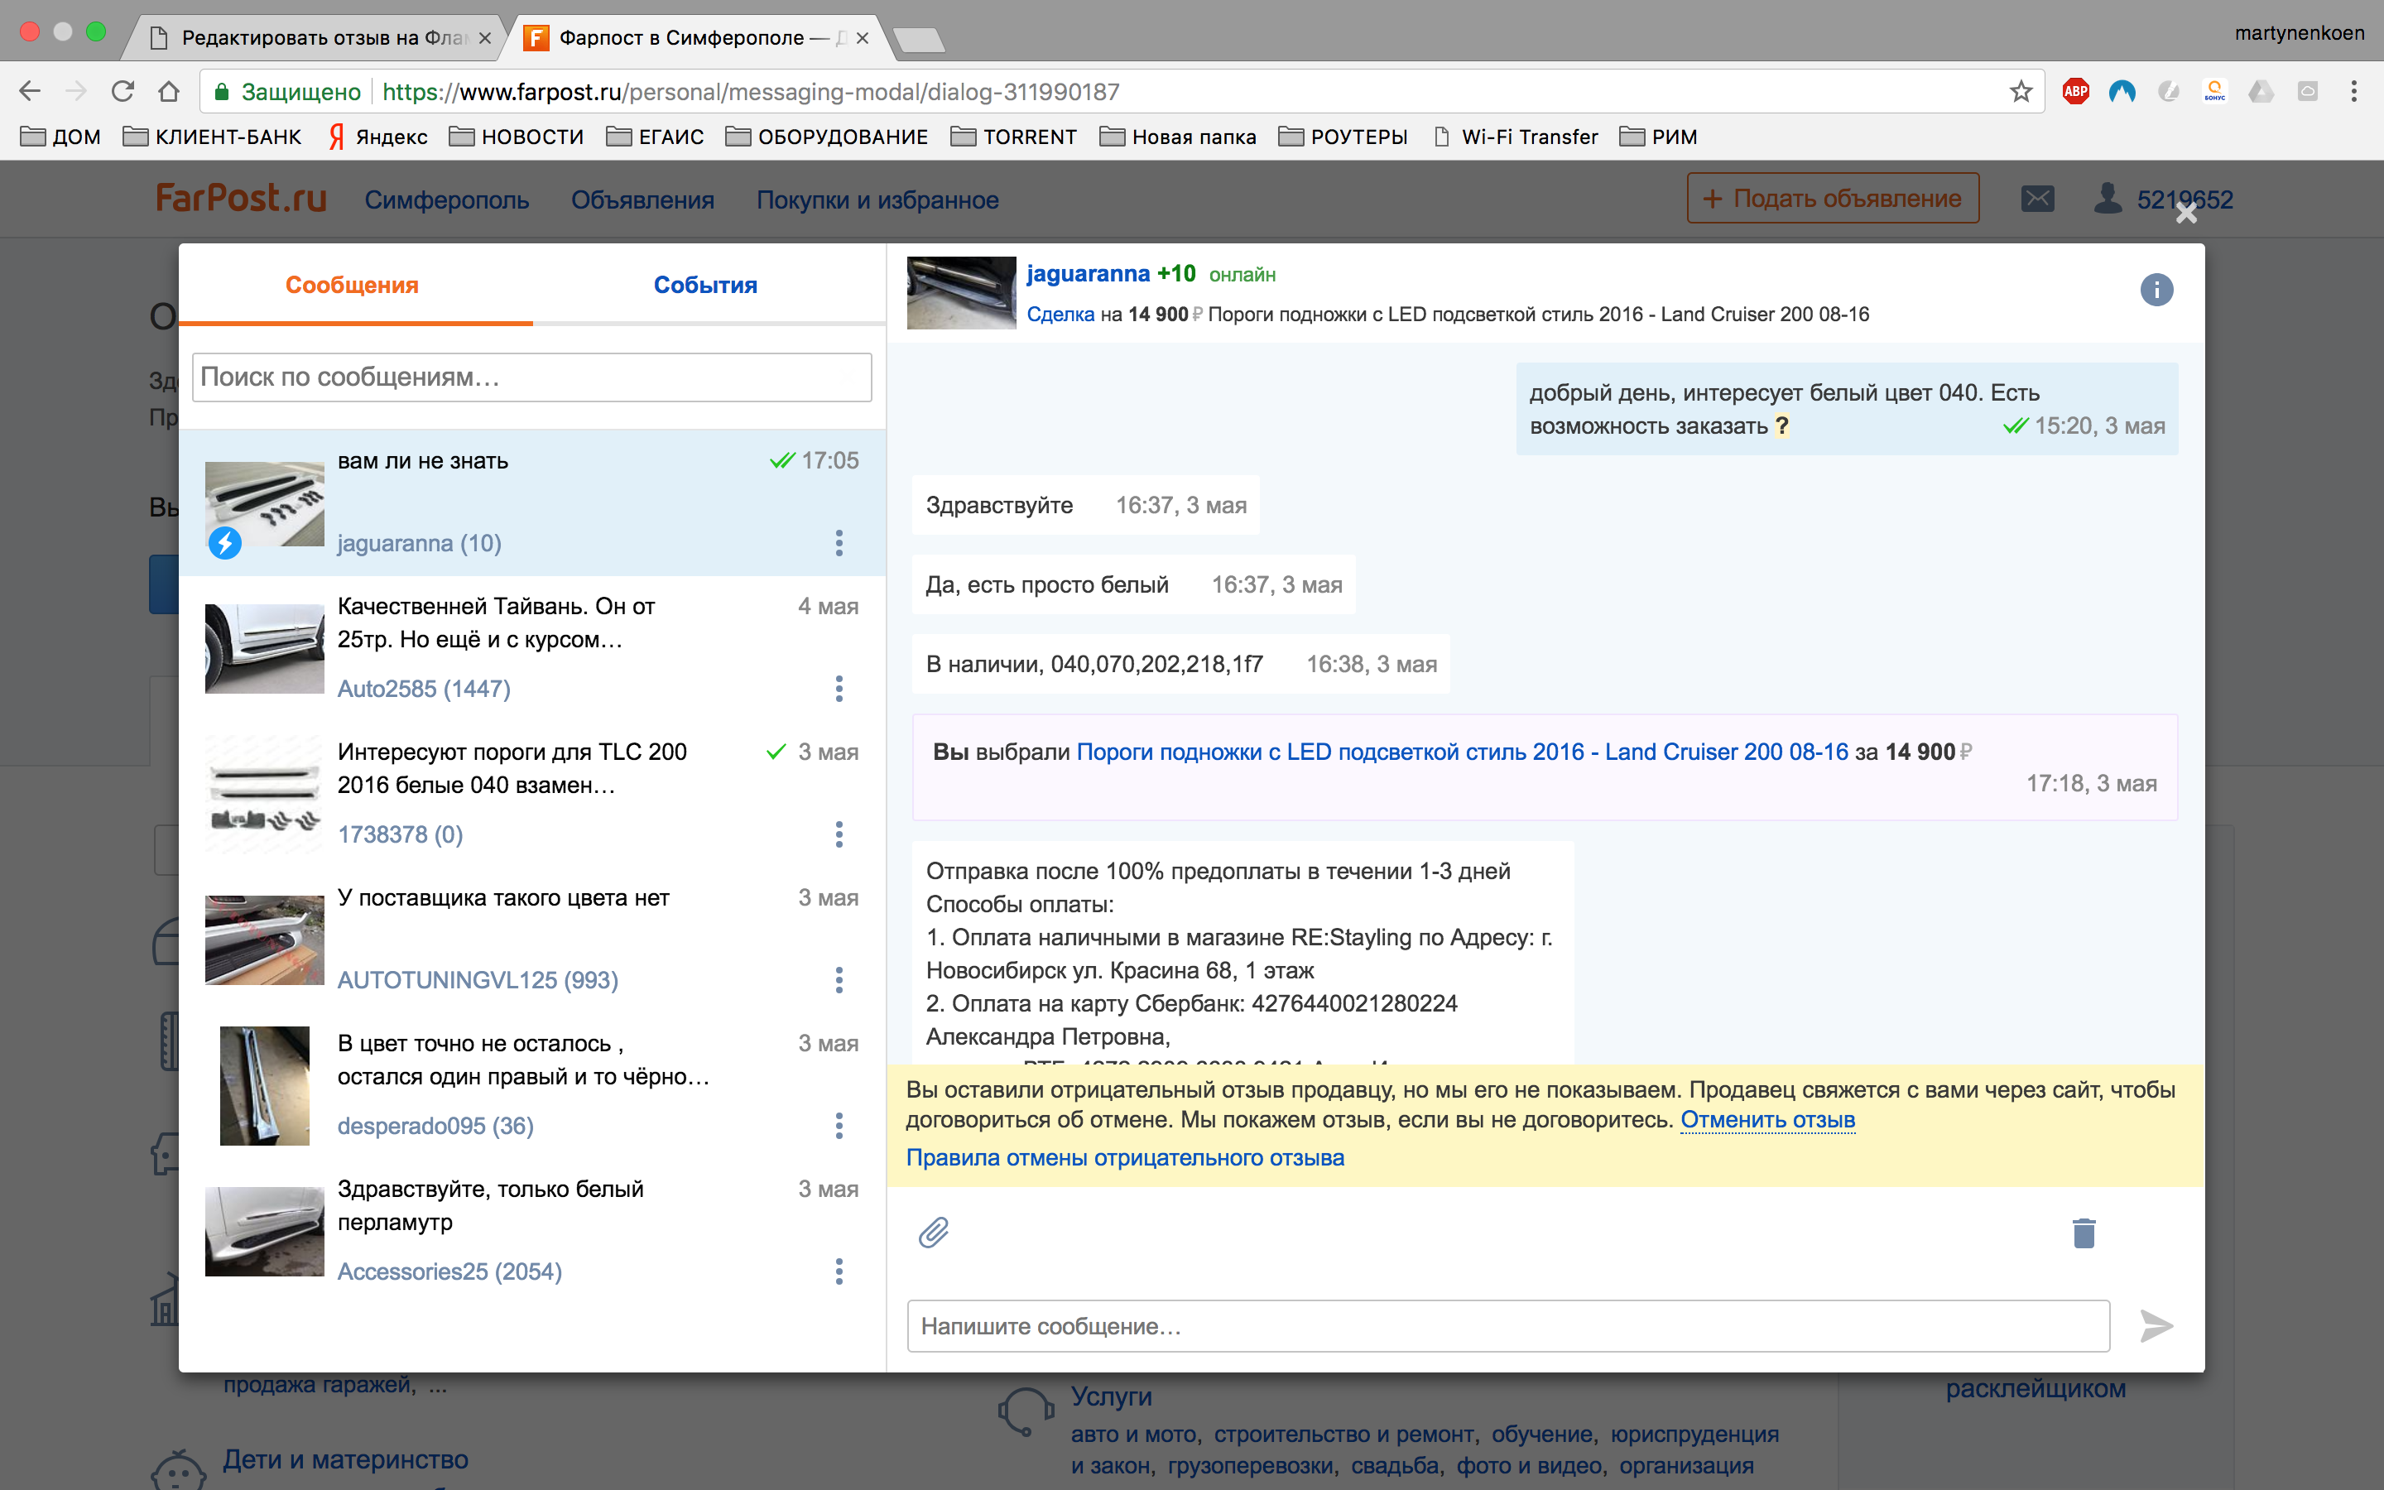Open the Новая папка bookmarks folder
This screenshot has height=1490, width=2384.
click(1177, 137)
